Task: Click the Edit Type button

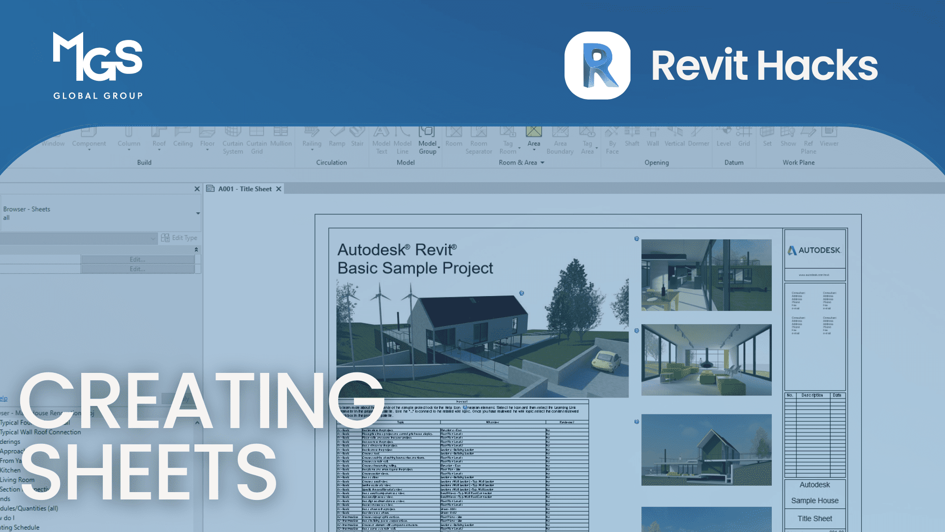Action: (179, 238)
